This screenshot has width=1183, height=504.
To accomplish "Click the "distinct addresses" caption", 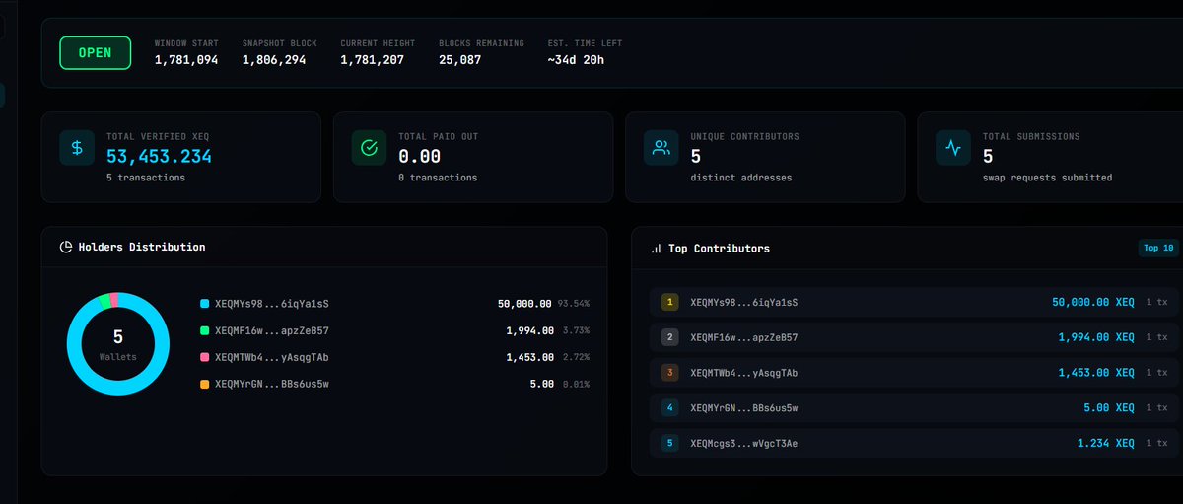I will [741, 178].
